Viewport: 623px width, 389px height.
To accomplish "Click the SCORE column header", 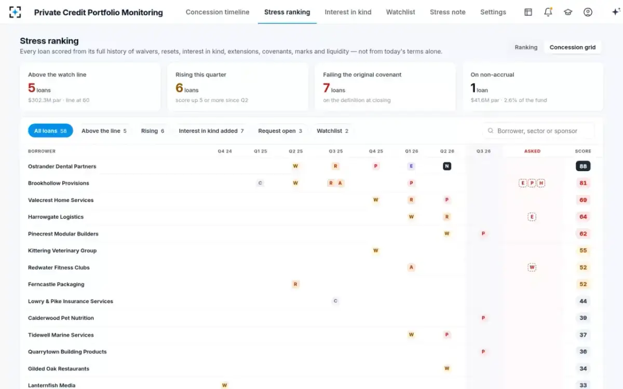I will coord(583,151).
